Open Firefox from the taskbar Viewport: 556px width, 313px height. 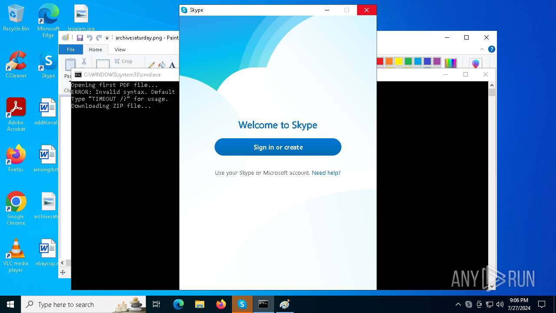pos(221,304)
